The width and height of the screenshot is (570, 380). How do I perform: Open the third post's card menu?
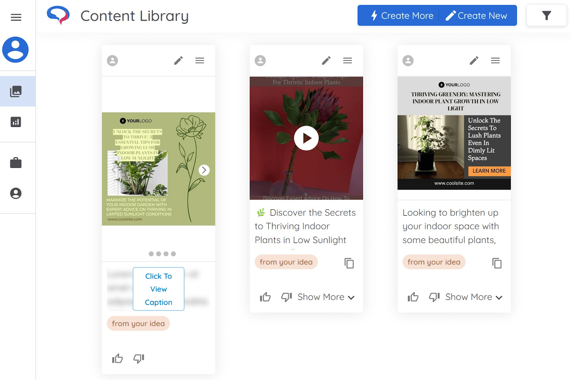[x=495, y=60]
